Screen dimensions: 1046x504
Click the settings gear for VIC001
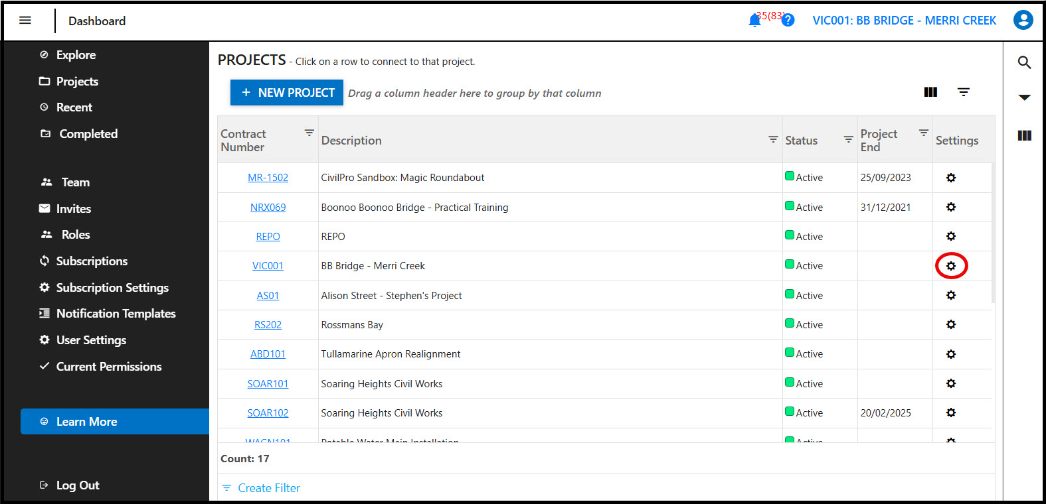[951, 266]
